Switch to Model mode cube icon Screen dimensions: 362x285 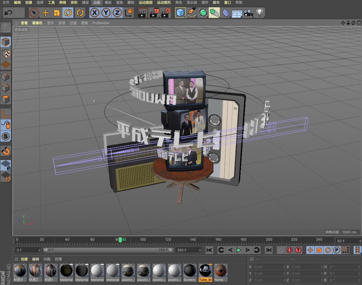6,42
